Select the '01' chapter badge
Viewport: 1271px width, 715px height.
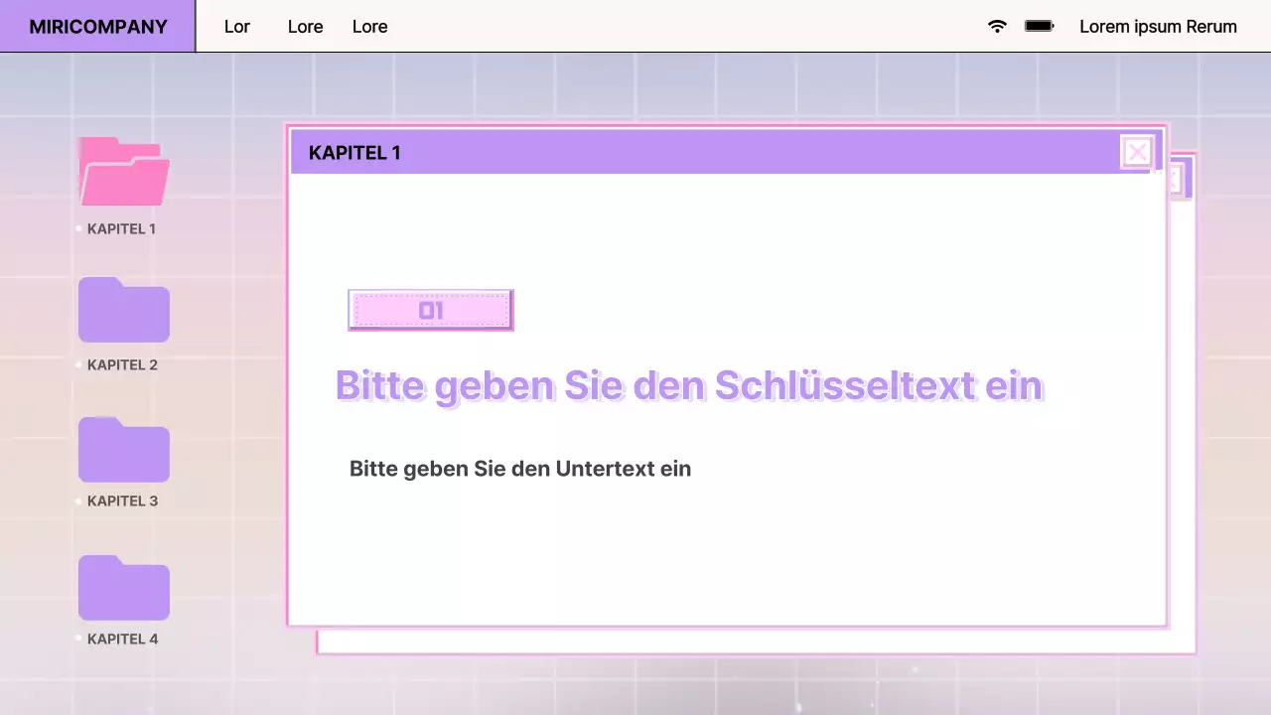[430, 310]
